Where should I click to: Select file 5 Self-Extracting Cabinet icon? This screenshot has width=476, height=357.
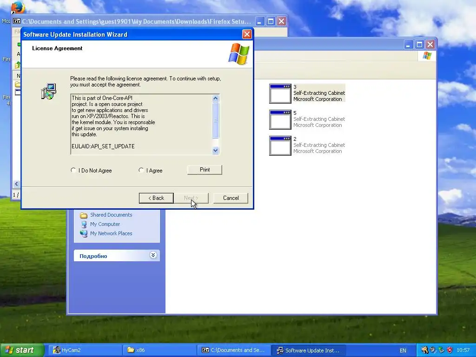click(x=280, y=119)
